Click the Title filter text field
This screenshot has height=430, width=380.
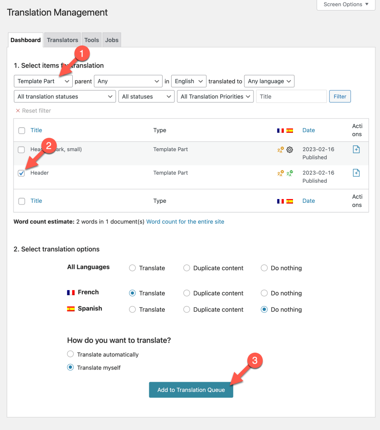coord(291,97)
